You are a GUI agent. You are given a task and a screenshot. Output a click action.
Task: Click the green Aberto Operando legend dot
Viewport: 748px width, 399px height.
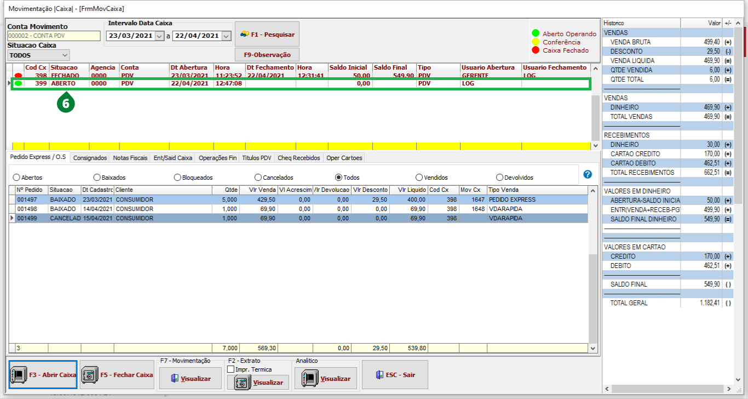click(x=536, y=33)
